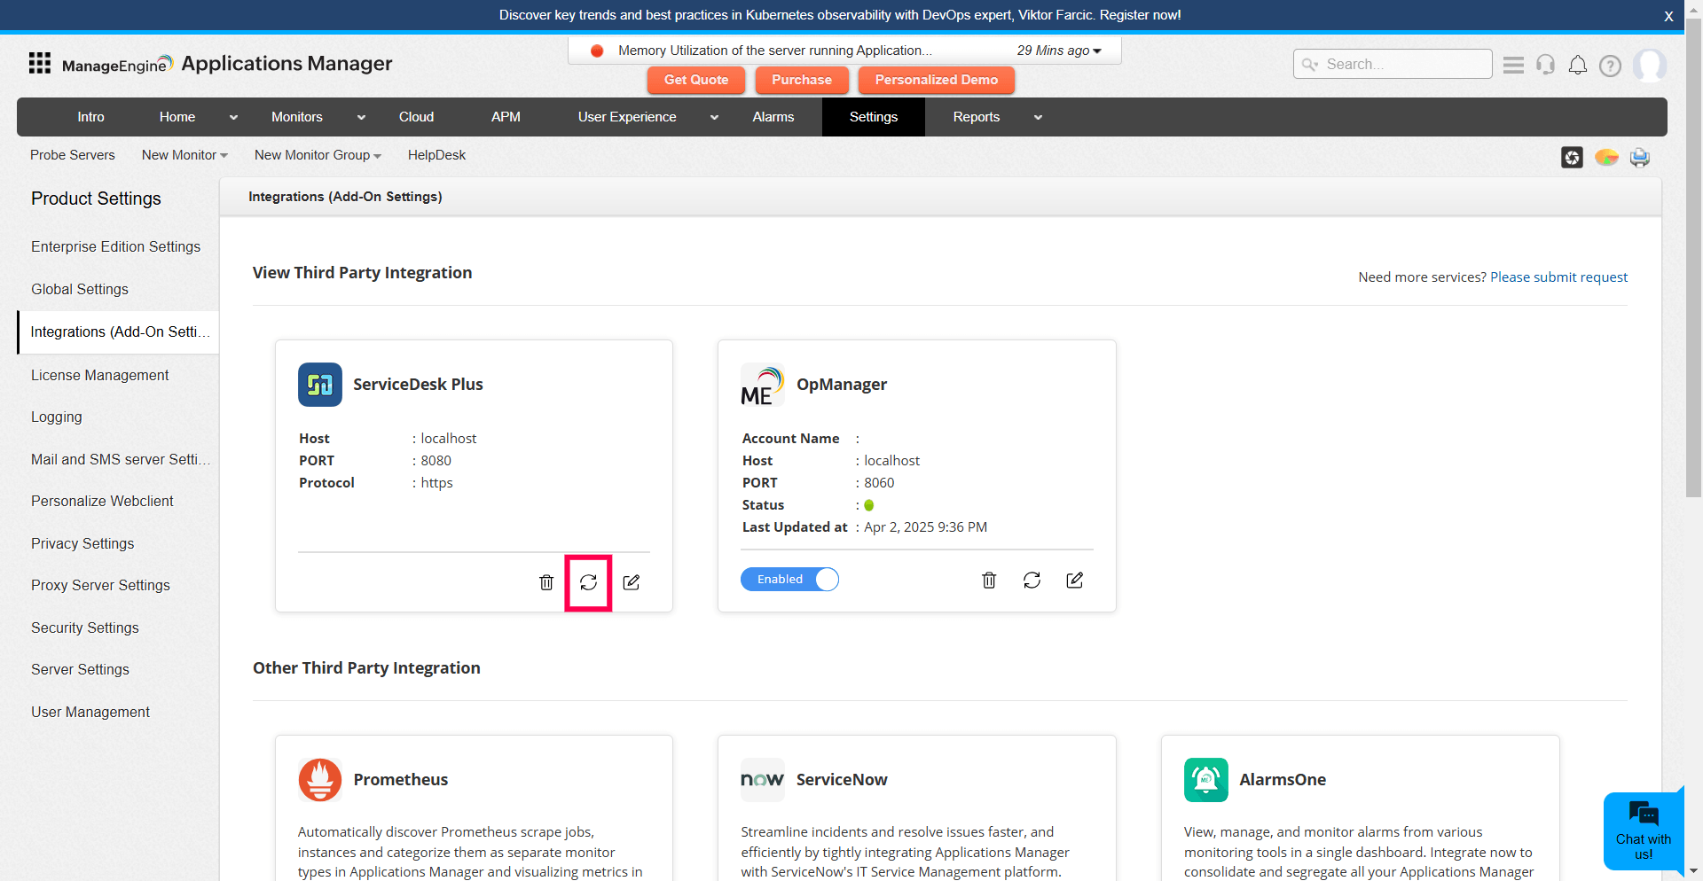1703x881 pixels.
Task: Open Security Settings
Action: tap(85, 628)
